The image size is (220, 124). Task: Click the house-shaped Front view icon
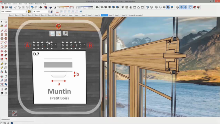[131, 7]
